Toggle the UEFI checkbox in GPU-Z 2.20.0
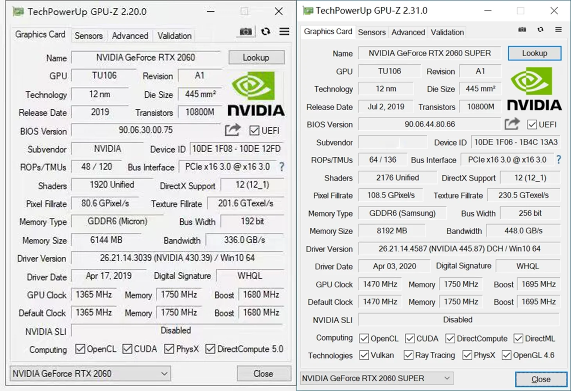The height and width of the screenshot is (391, 571). point(254,130)
